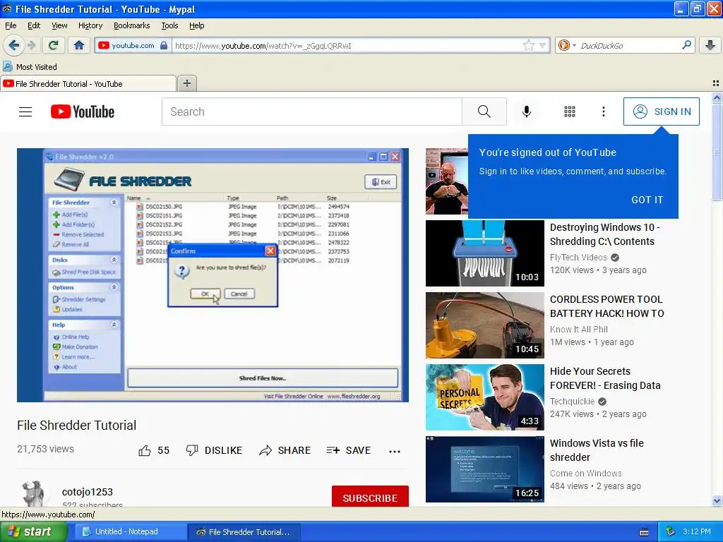Click the DISLIKE thumbs-down button
The image size is (723, 542).
214,450
